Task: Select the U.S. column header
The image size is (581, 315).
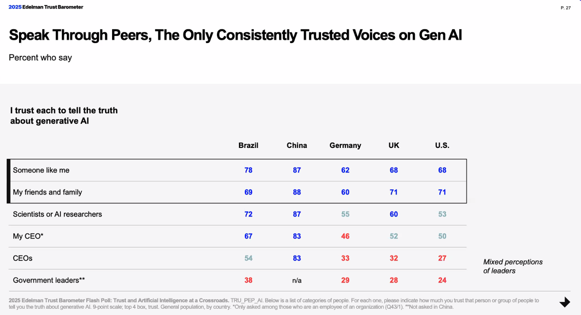Action: point(442,146)
